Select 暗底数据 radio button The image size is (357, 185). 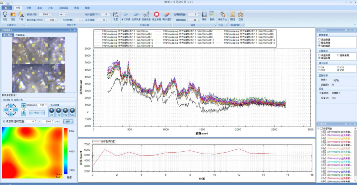click(320, 42)
